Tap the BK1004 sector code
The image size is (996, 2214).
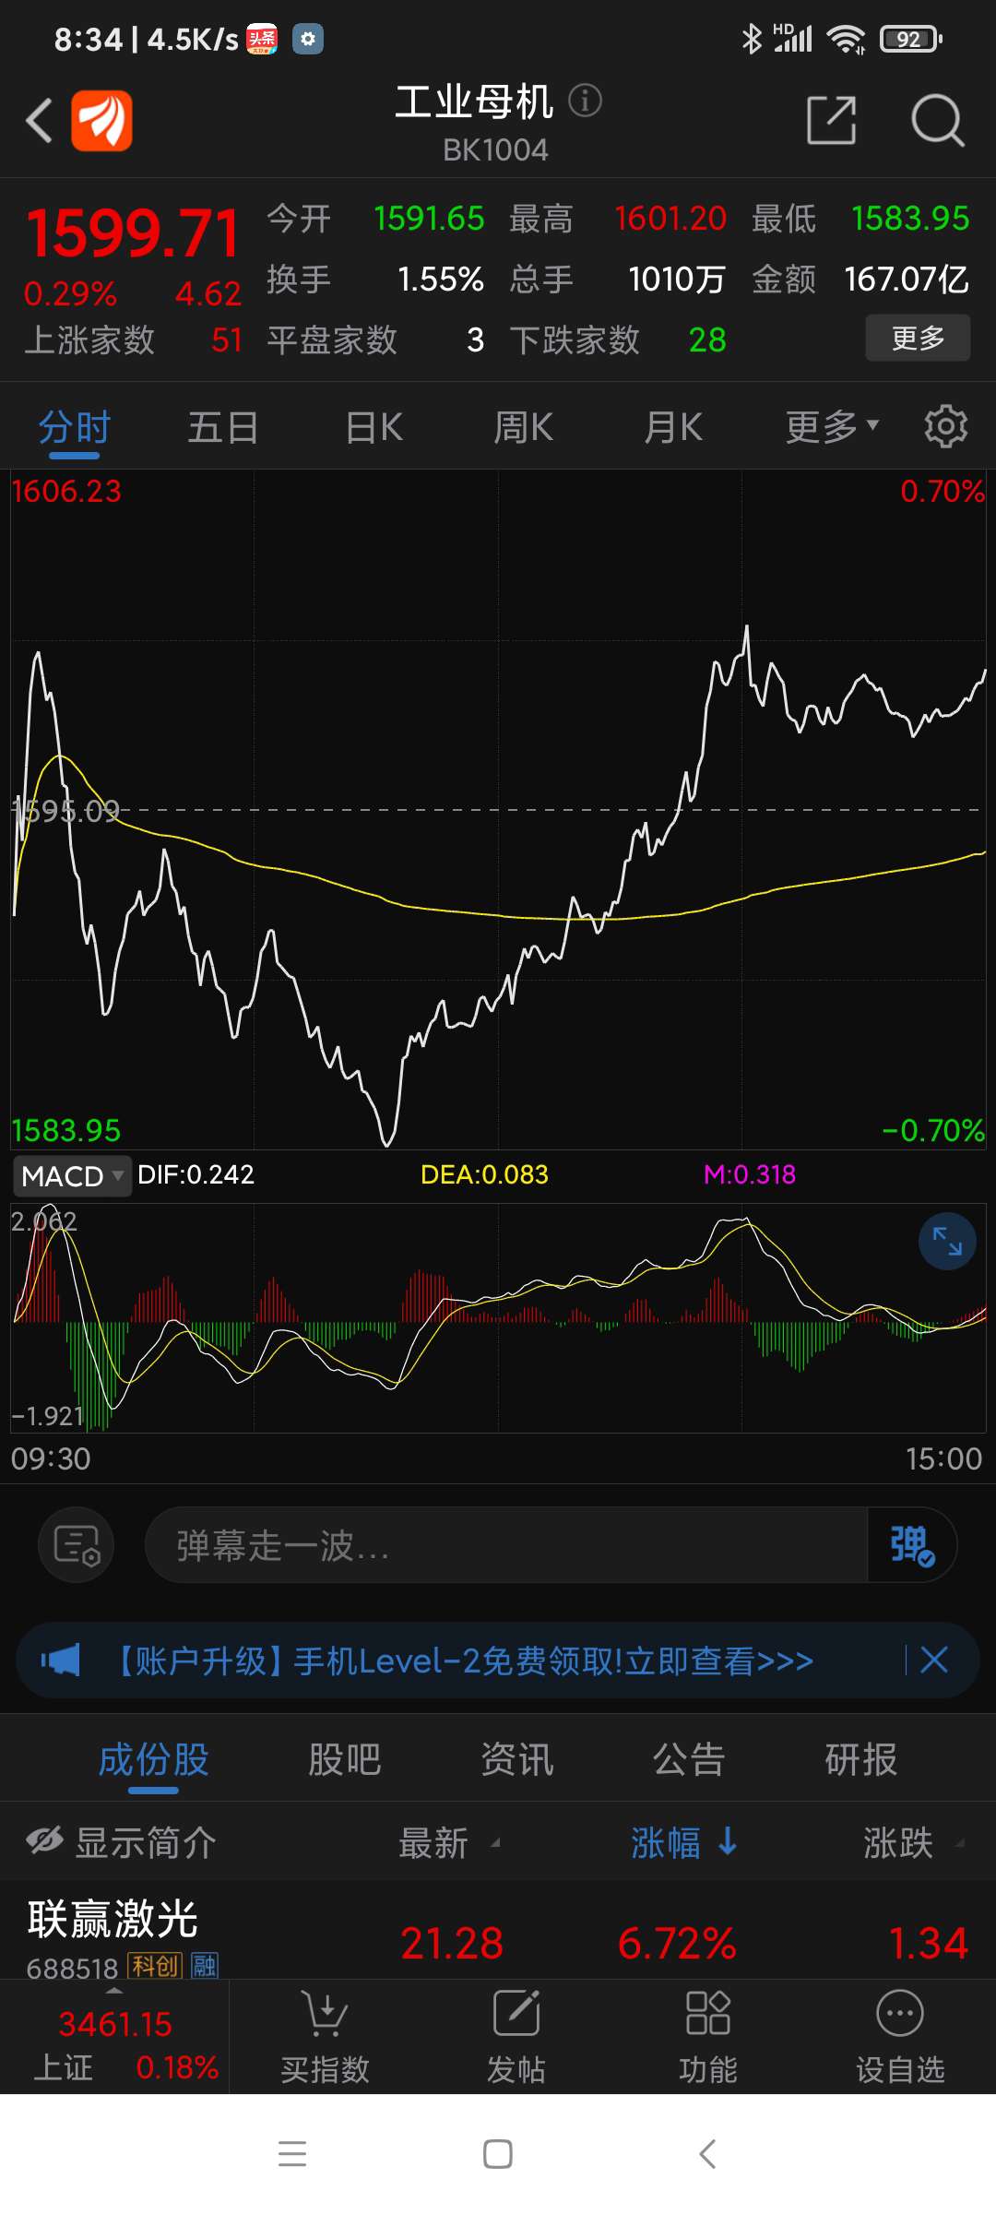click(495, 149)
